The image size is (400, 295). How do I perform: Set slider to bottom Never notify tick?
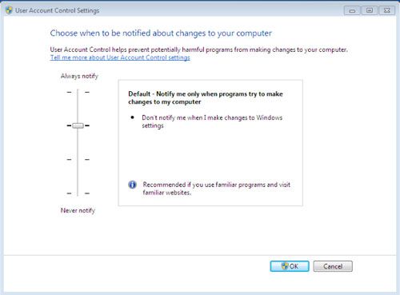[78, 193]
